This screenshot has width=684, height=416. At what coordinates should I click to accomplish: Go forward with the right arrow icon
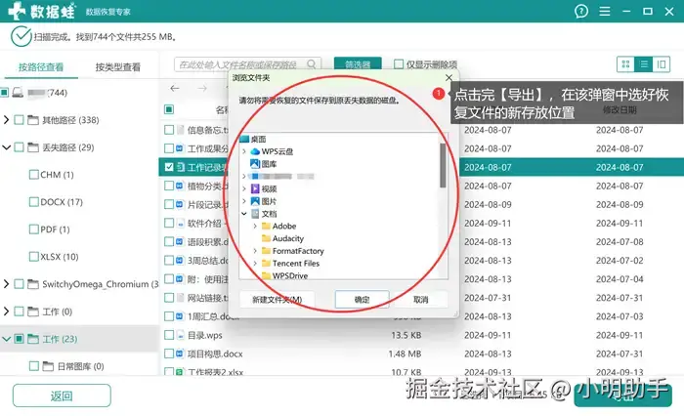pos(202,89)
